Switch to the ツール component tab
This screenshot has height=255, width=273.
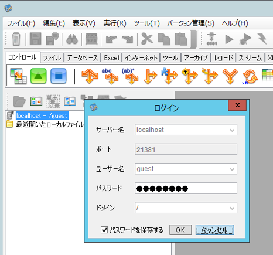(170, 58)
